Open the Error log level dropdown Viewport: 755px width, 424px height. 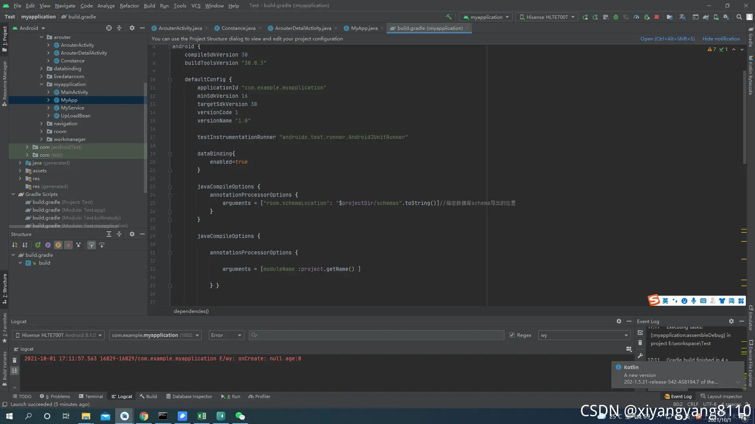(x=226, y=335)
